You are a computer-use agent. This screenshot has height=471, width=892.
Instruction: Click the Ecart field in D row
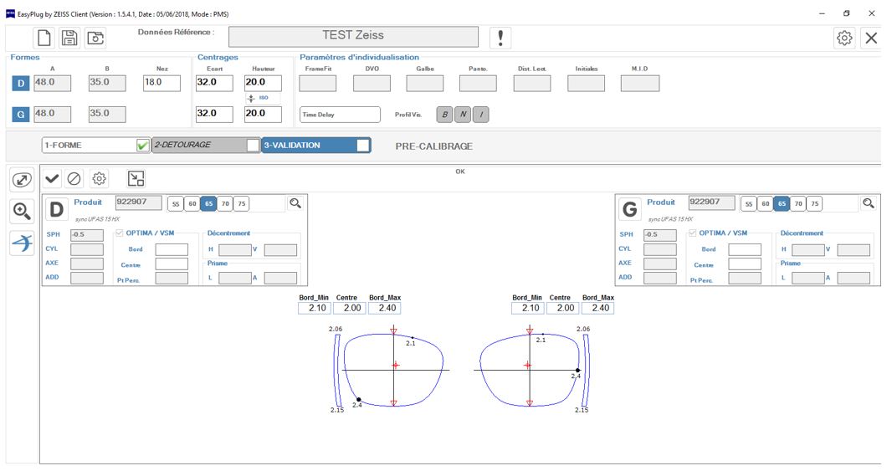pos(214,83)
